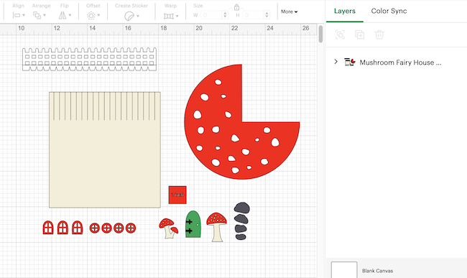Toggle the size lock aspect ratio icon

click(x=236, y=7)
